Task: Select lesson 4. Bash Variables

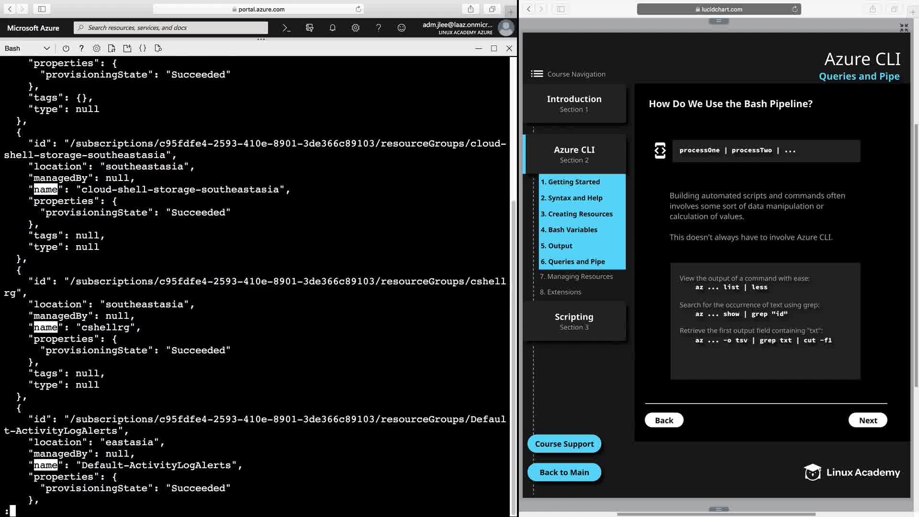Action: pos(569,230)
